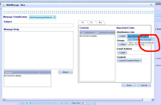
Task: Click the Attach button
Action: (66, 72)
